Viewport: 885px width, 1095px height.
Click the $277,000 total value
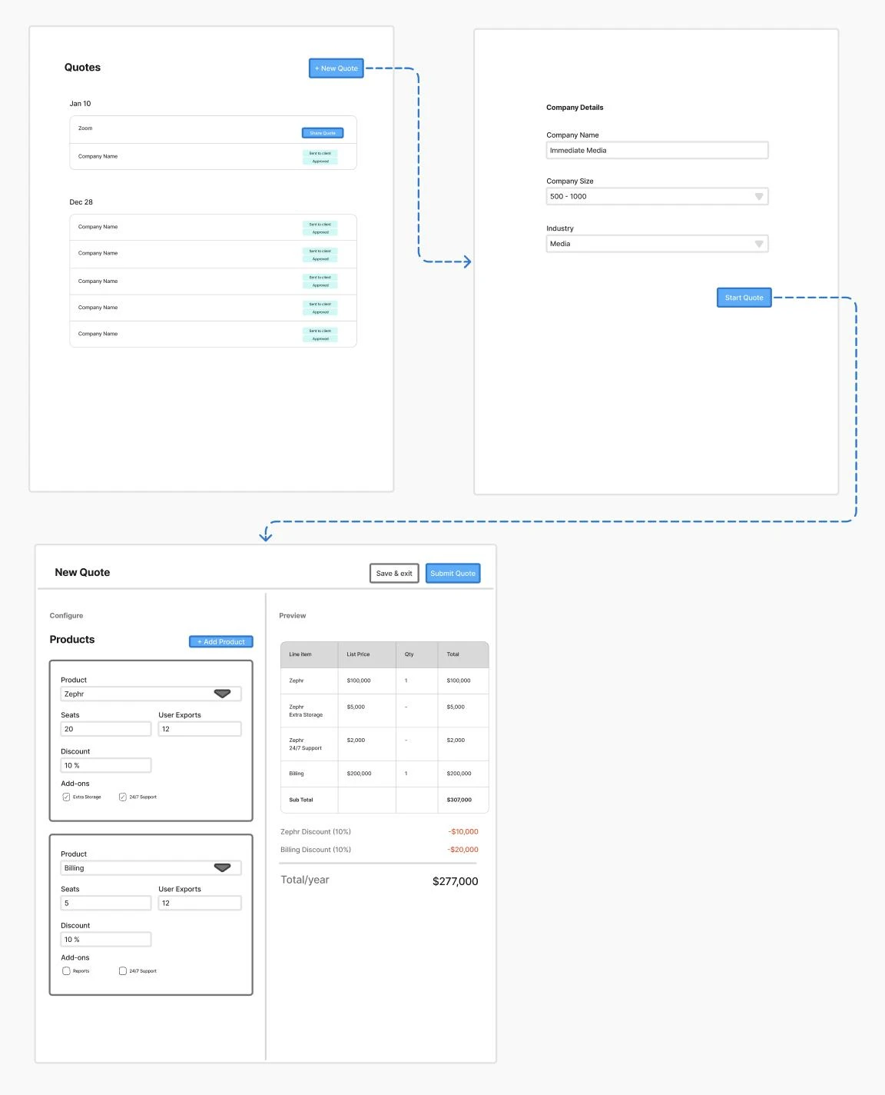pyautogui.click(x=455, y=881)
